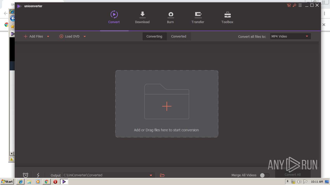Click the Add Files button
Screen dimensions: 330x185
pos(34,36)
